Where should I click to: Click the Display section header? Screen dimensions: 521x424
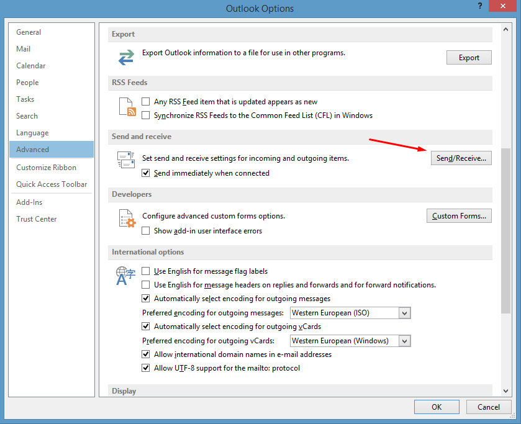point(300,390)
